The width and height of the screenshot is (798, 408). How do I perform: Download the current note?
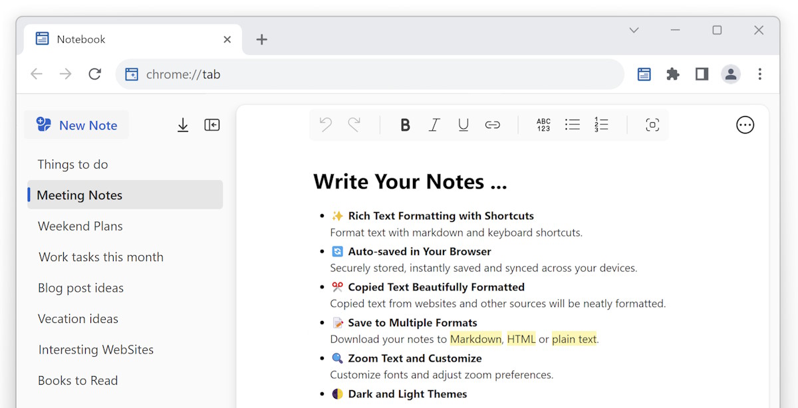click(x=183, y=124)
